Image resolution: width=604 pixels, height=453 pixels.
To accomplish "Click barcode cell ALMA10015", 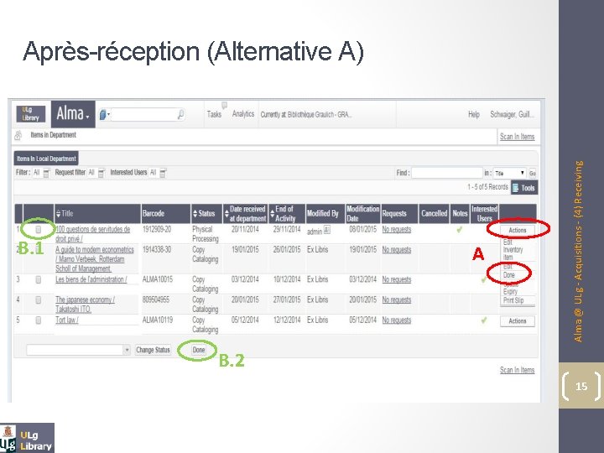I will [x=158, y=279].
